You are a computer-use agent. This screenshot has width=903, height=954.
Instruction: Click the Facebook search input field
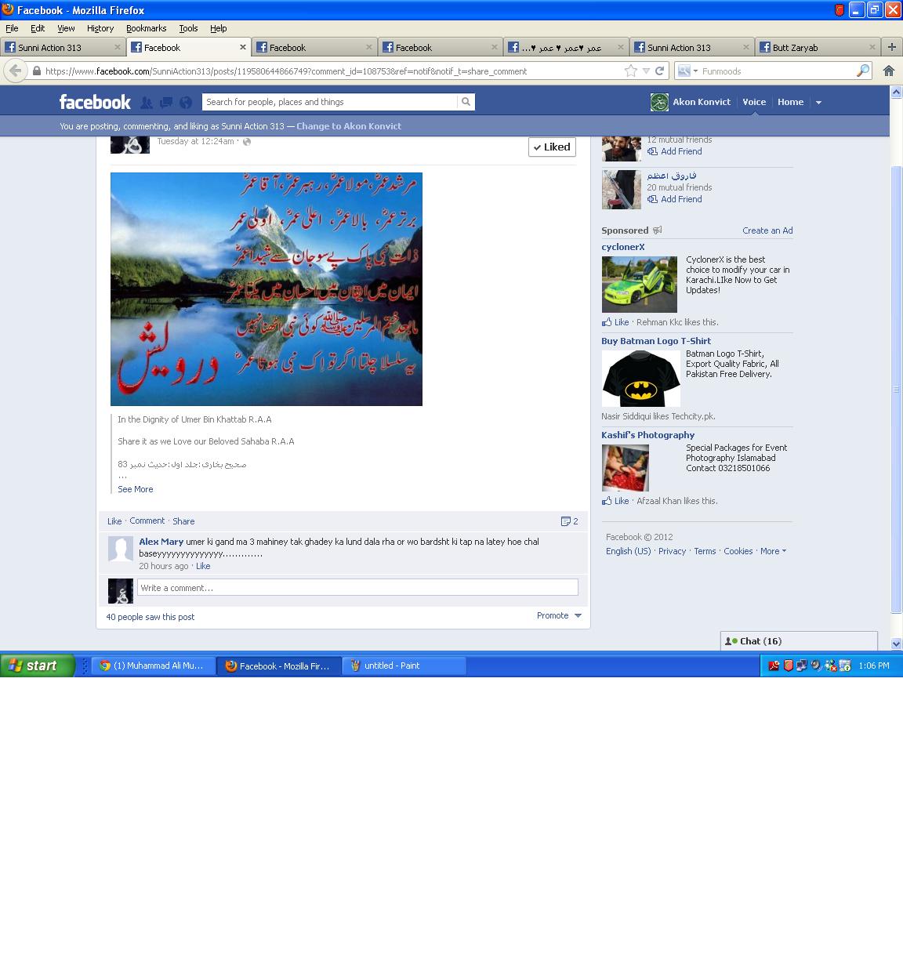click(329, 102)
